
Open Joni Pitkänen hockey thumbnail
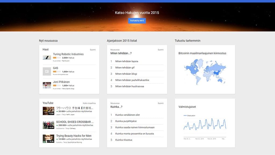(47, 85)
